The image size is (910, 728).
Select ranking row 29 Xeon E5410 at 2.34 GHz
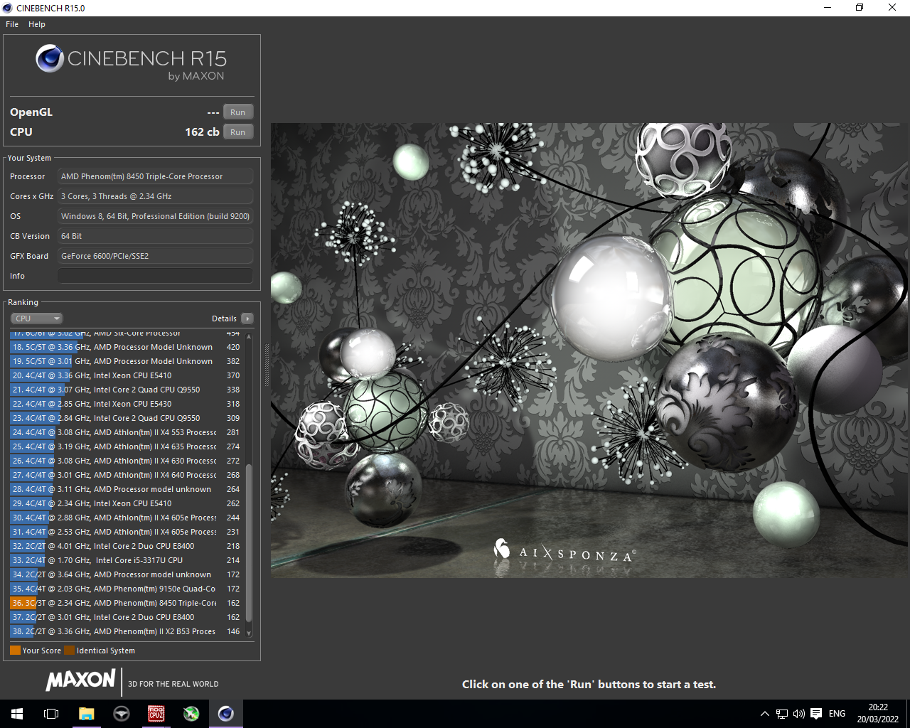coord(127,503)
